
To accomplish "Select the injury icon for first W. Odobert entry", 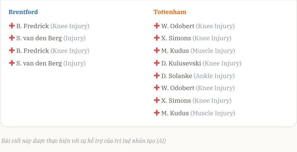I will (x=157, y=26).
